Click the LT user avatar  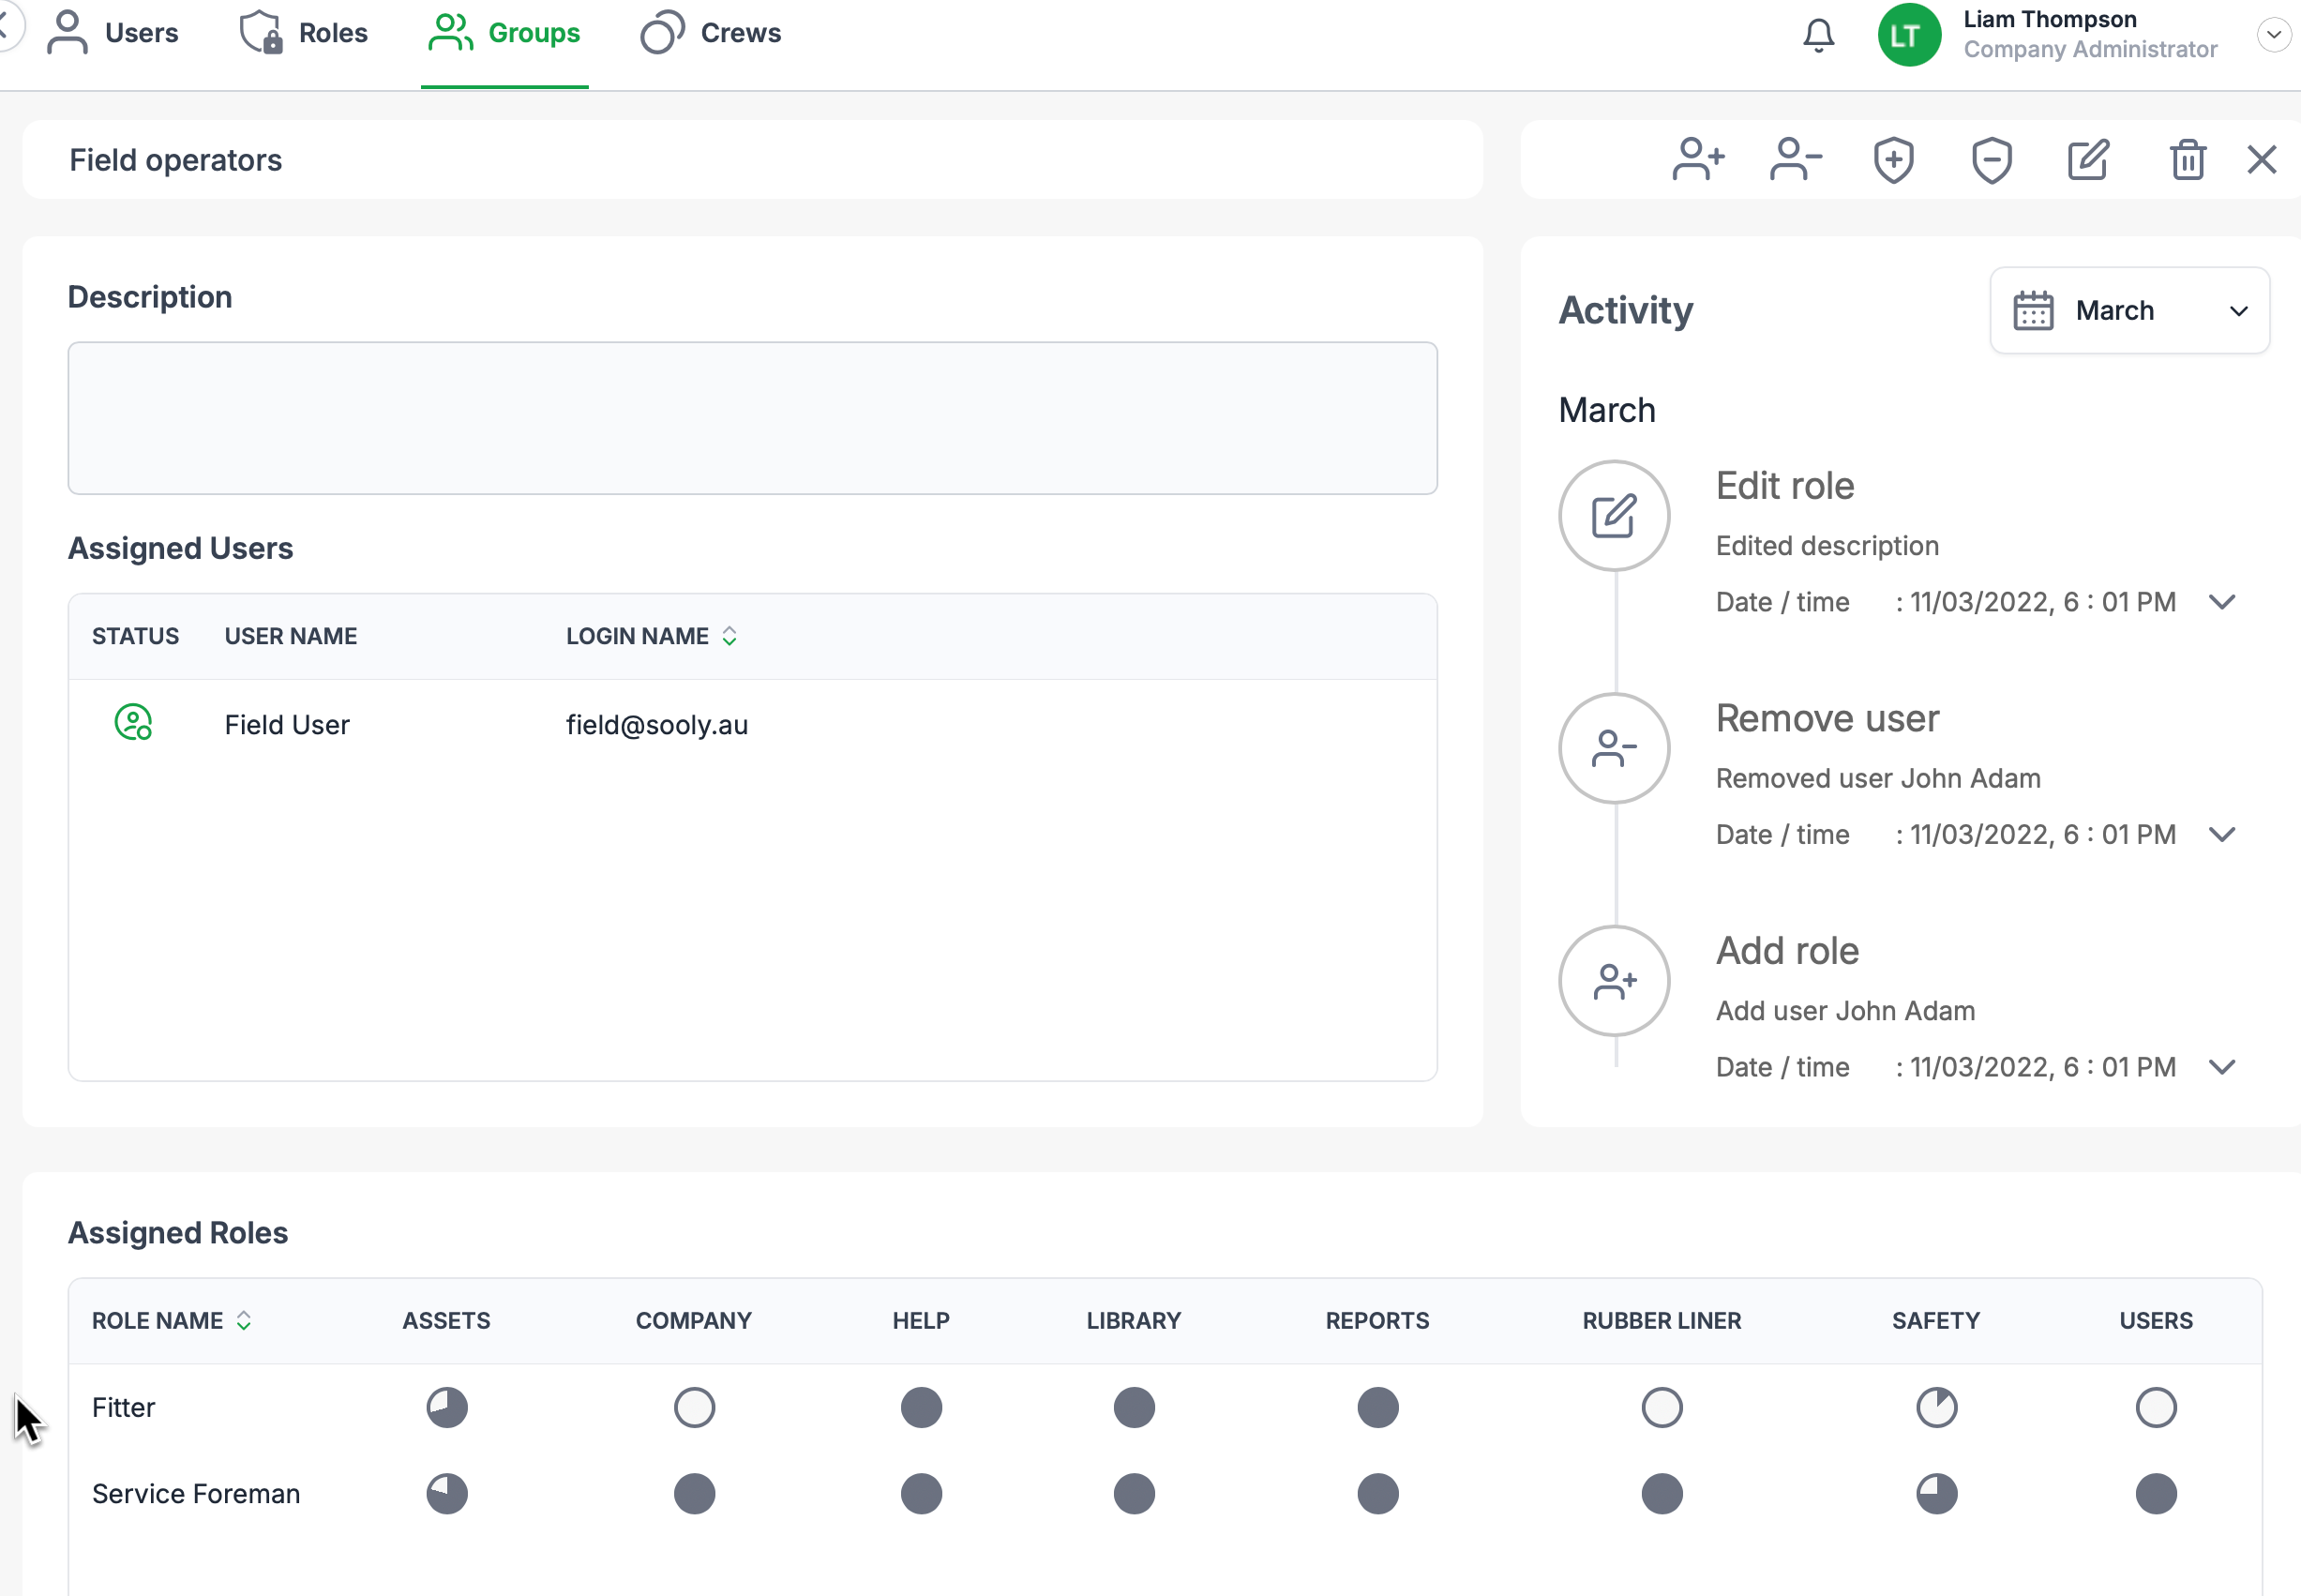click(x=1908, y=35)
